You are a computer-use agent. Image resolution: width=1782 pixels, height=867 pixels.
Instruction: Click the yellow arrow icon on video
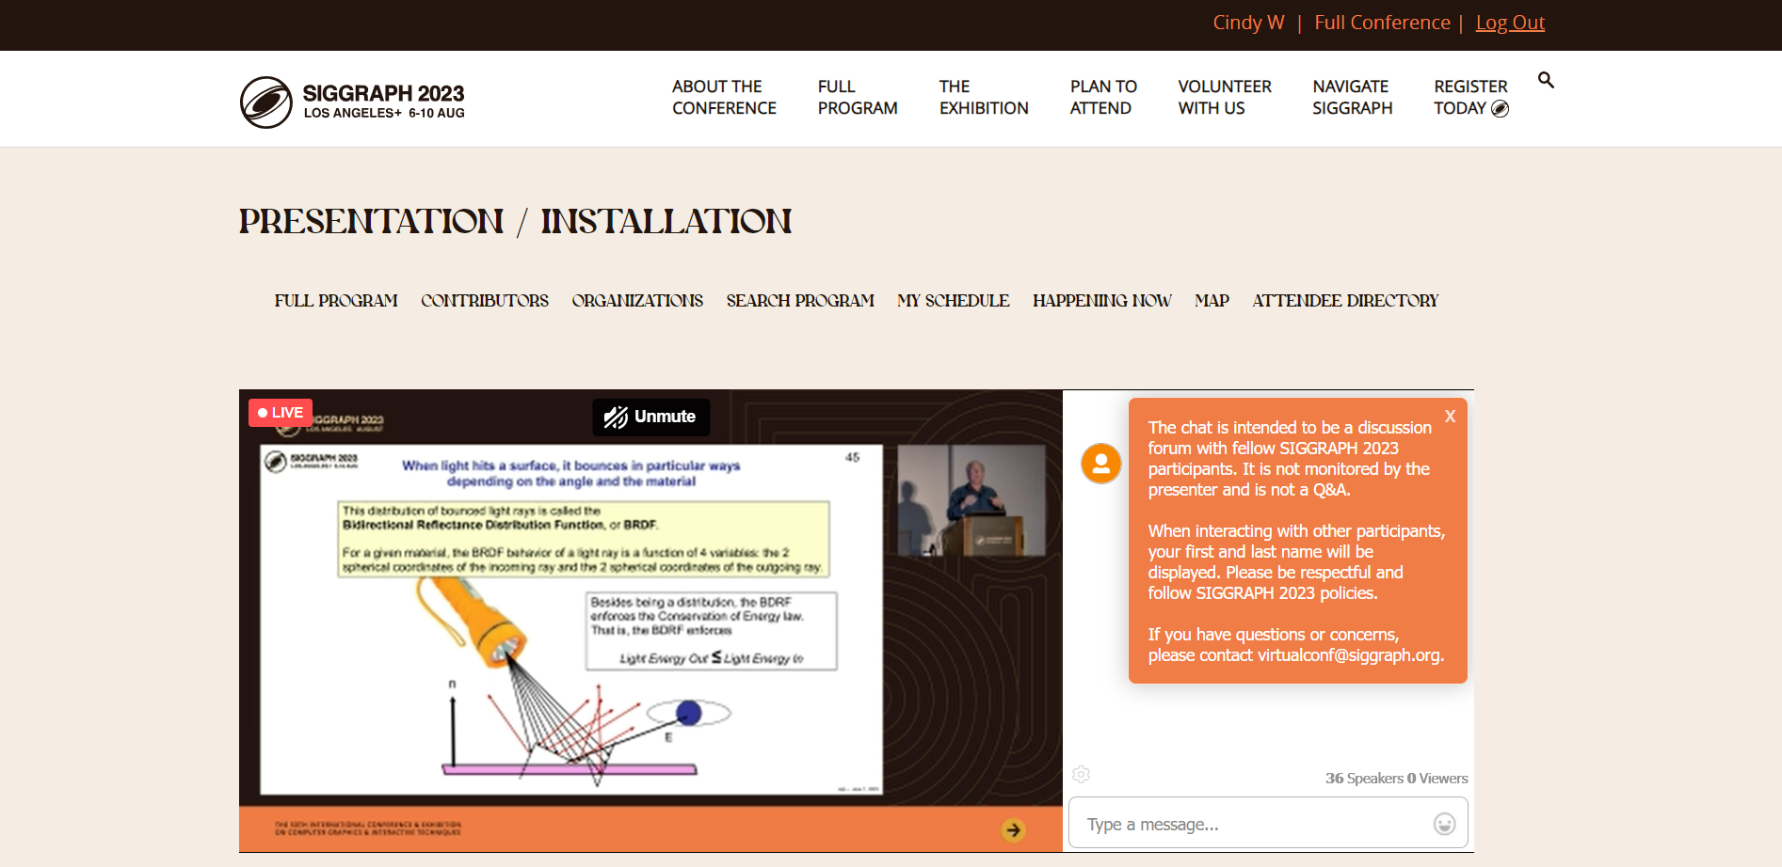(1013, 829)
